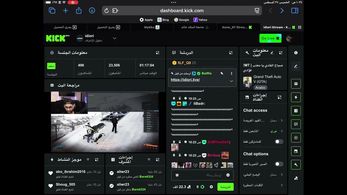This screenshot has height=195, width=347.
Task: Expand the moderator actions panel
Action: coord(158,160)
